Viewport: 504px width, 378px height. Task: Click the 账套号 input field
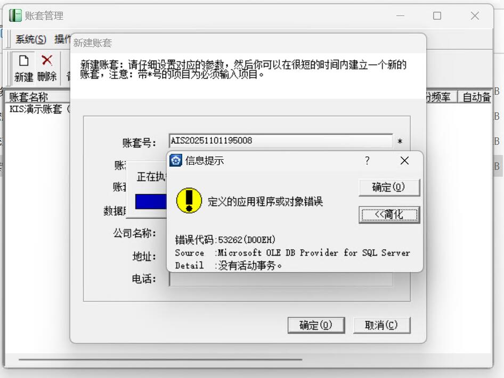[x=281, y=141]
